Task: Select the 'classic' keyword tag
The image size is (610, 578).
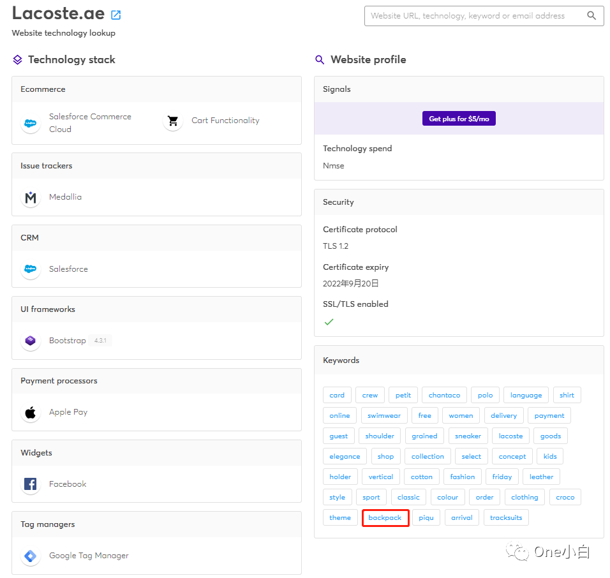Action: click(x=408, y=497)
